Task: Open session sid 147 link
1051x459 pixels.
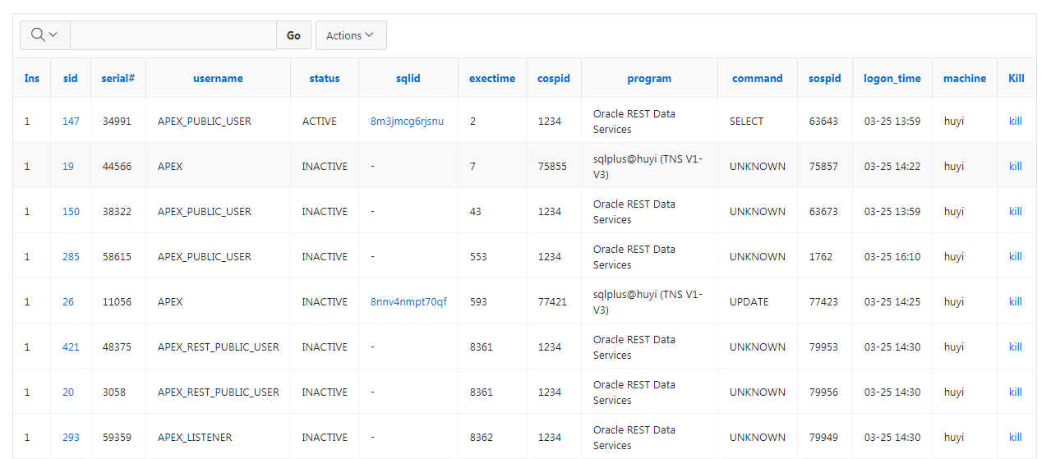Action: point(71,122)
